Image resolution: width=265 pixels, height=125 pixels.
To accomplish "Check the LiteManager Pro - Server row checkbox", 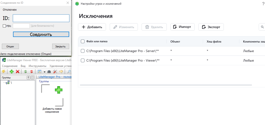I will coord(83,51).
